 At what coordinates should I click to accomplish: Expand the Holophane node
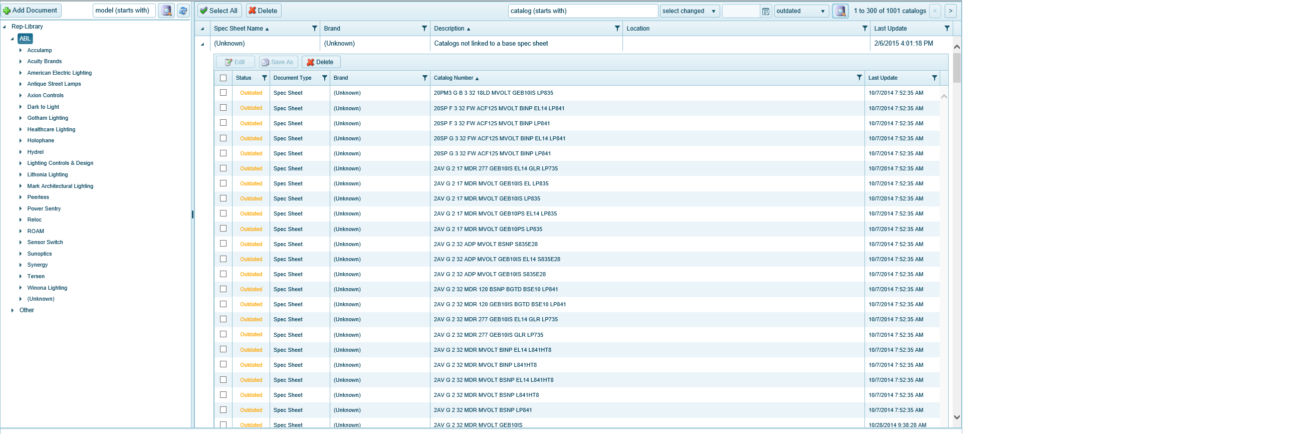pyautogui.click(x=21, y=141)
